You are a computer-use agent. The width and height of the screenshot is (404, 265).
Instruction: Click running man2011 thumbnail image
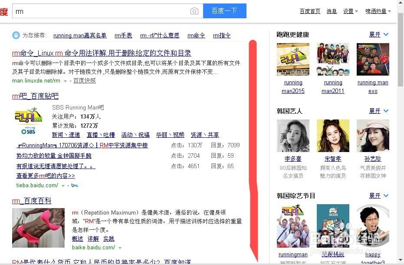pyautogui.click(x=333, y=60)
